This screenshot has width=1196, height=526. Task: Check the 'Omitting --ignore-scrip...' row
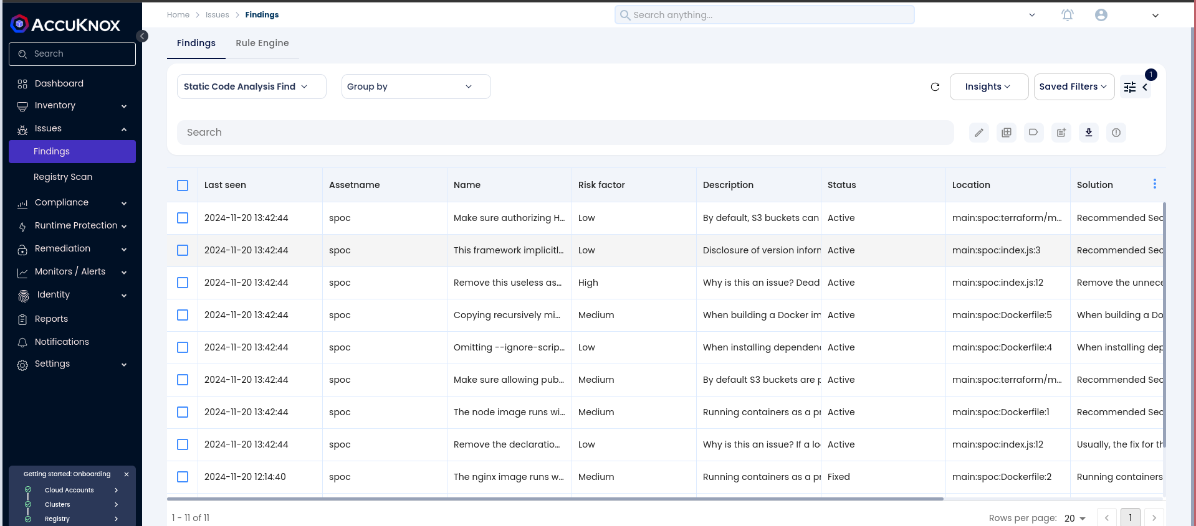pos(183,347)
